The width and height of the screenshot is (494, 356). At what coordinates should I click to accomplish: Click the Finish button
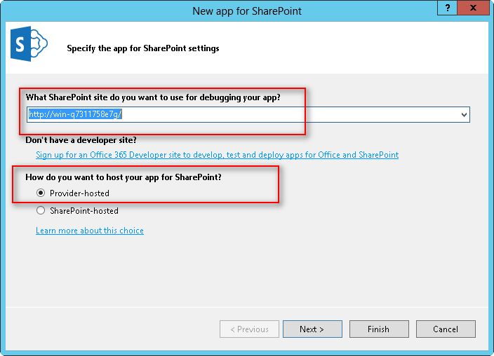click(378, 329)
